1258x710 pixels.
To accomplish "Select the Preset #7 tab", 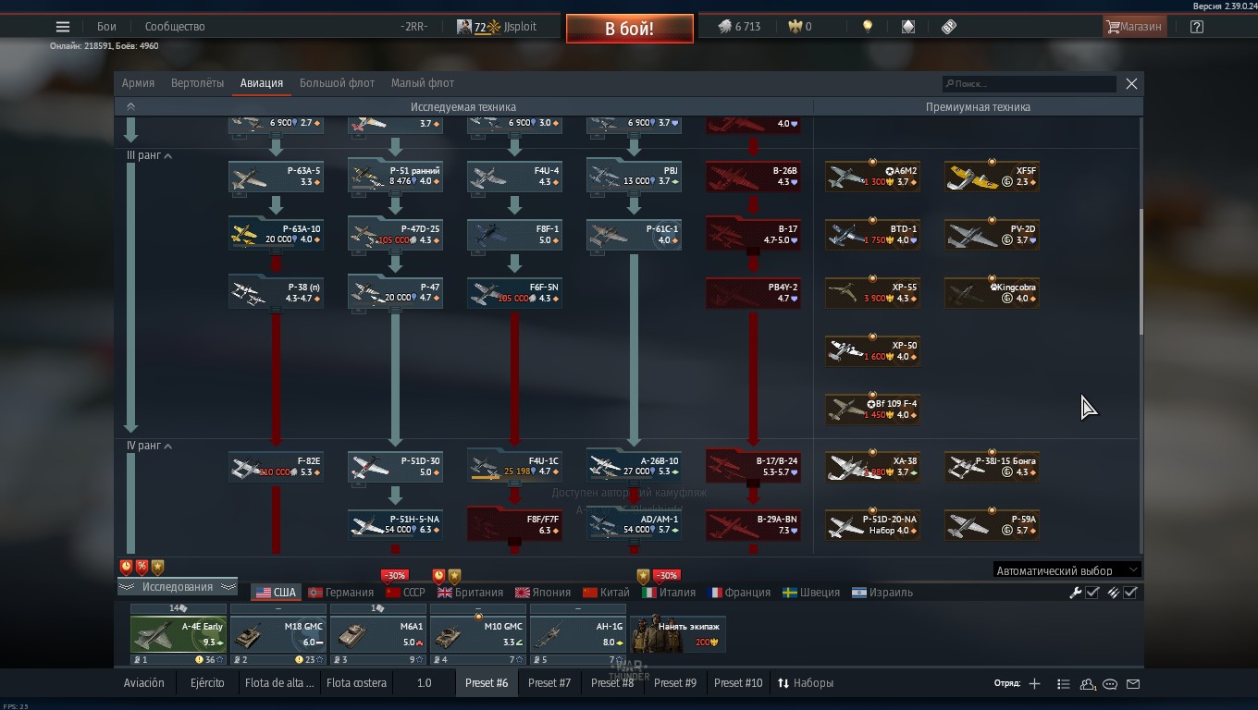I will point(549,683).
